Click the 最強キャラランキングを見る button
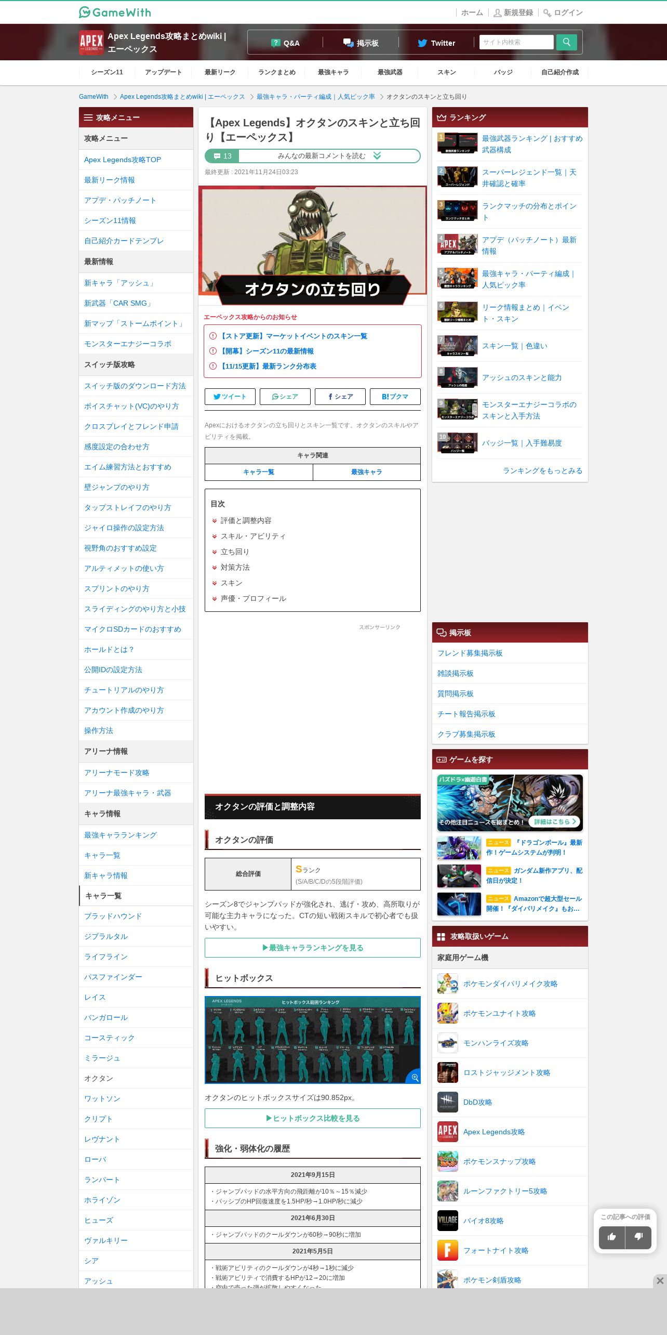Screen dimensions: 667x1335 click(x=313, y=948)
